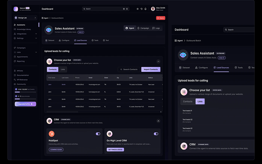The image size is (262, 164).
Task: Click the contacts table horizontal scrollbar
Action: [62, 112]
